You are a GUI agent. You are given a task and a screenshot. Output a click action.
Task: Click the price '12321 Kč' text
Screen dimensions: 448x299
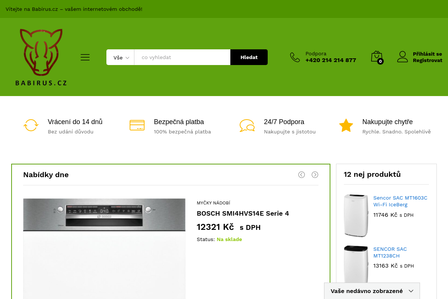click(x=215, y=227)
